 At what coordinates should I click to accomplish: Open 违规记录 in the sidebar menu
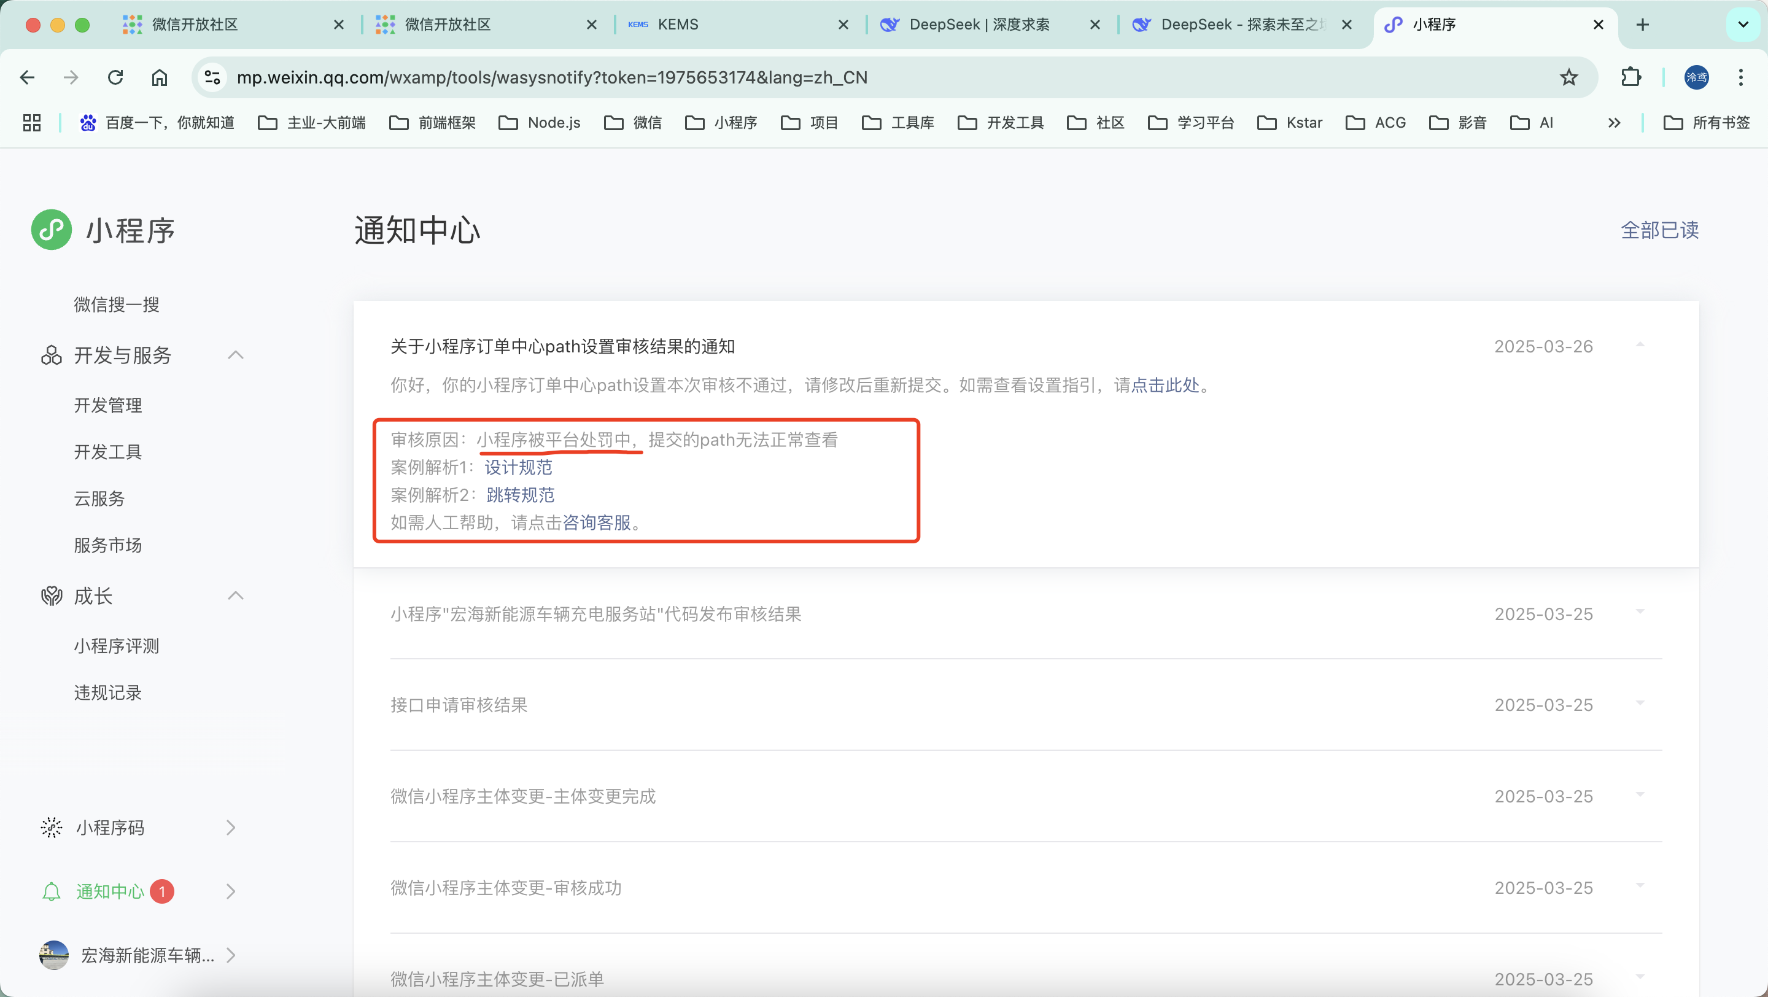(108, 692)
